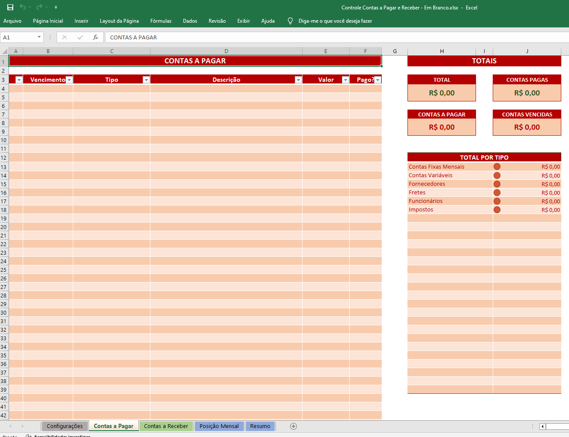Click in the formula bar text field
The width and height of the screenshot is (569, 437).
(x=300, y=37)
